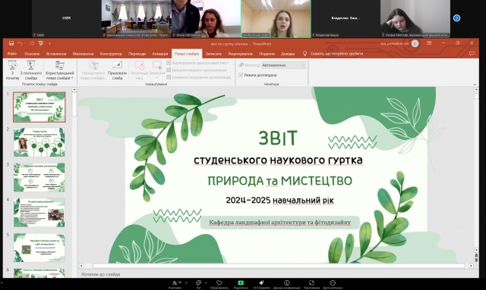The image size is (486, 290).
Task: Collapse the ribbon with the chevron
Action: (475, 84)
